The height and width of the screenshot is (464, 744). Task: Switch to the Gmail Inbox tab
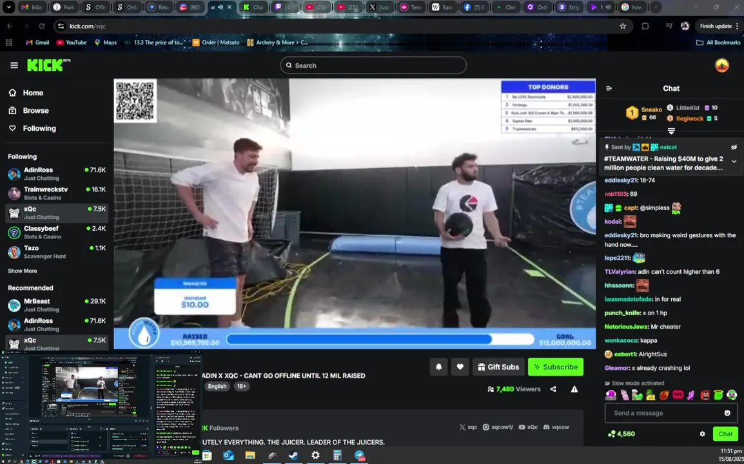tap(32, 7)
